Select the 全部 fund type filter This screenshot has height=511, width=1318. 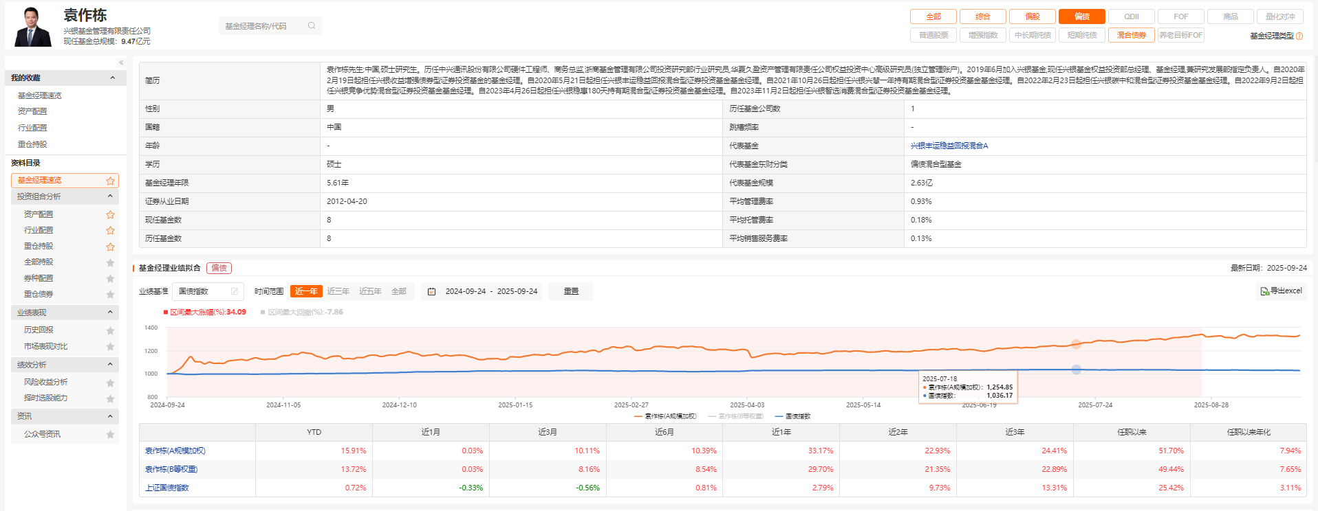(x=933, y=16)
